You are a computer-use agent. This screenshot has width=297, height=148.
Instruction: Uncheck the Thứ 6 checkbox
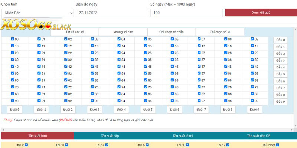[x=187, y=145]
